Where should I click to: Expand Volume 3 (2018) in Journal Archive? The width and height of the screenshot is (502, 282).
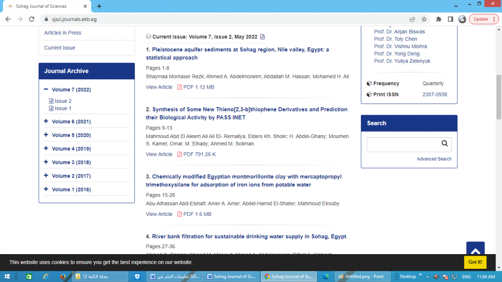click(46, 162)
